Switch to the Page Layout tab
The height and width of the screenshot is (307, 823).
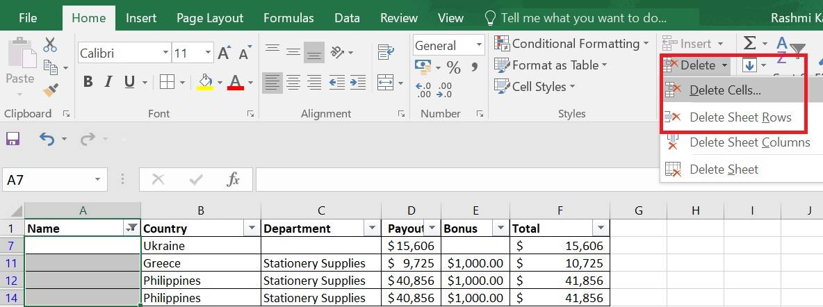tap(210, 18)
